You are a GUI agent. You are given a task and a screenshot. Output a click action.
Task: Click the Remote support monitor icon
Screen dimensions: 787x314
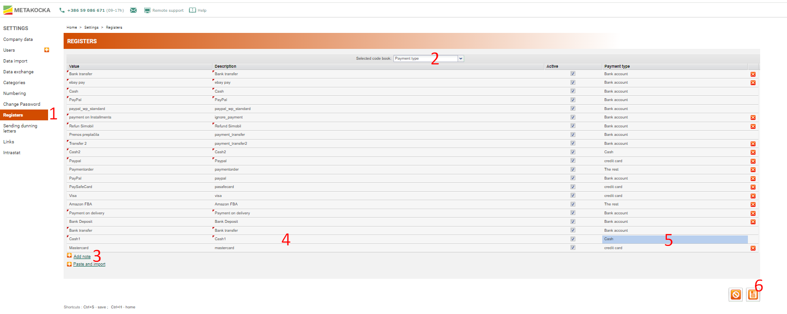click(147, 10)
